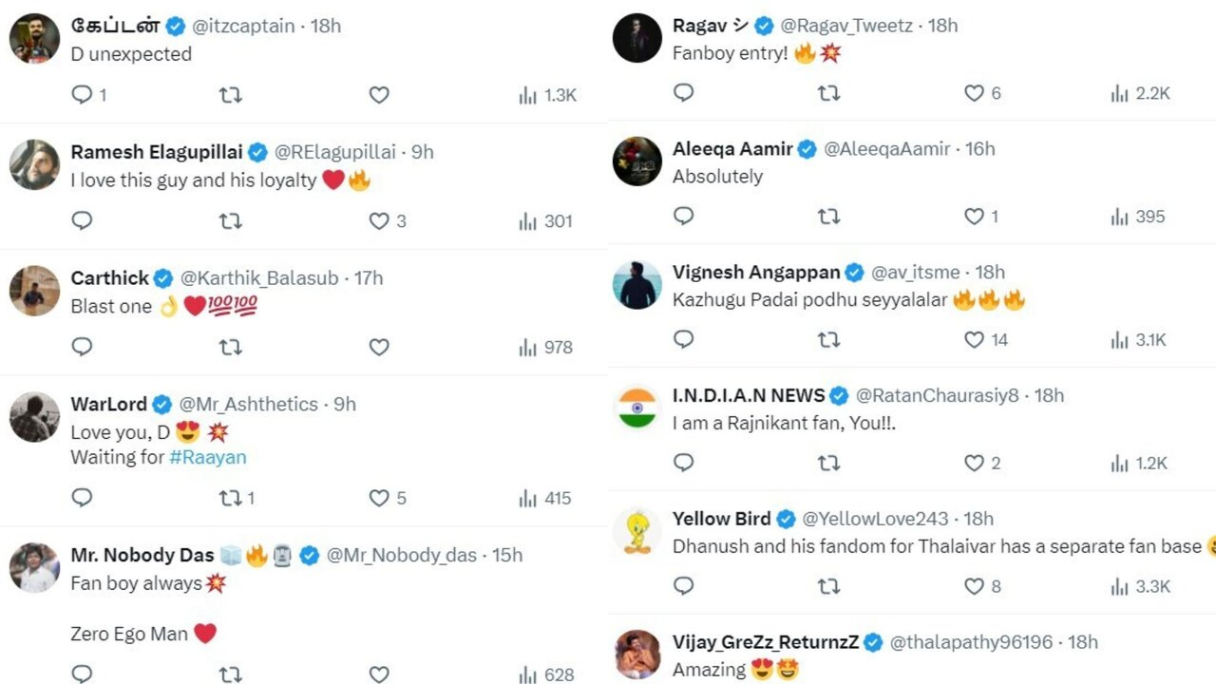The height and width of the screenshot is (684, 1216).
Task: Open Vijay_GreZz_ReturnzZ display name
Action: (x=766, y=642)
